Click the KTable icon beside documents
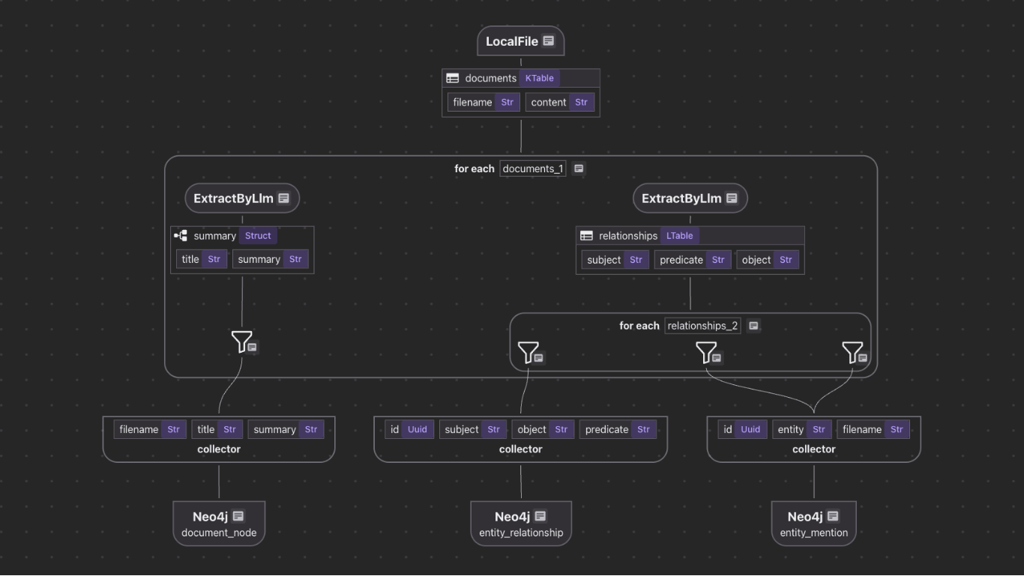This screenshot has height=576, width=1024. click(539, 78)
